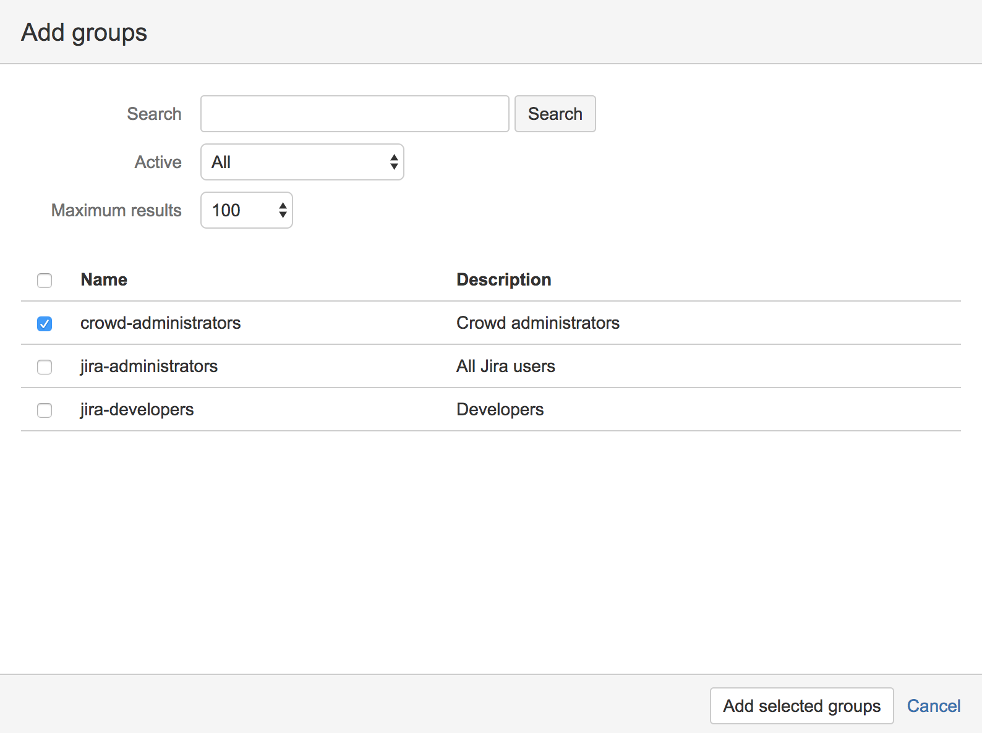982x733 pixels.
Task: Click the Add selected groups button
Action: pos(801,706)
